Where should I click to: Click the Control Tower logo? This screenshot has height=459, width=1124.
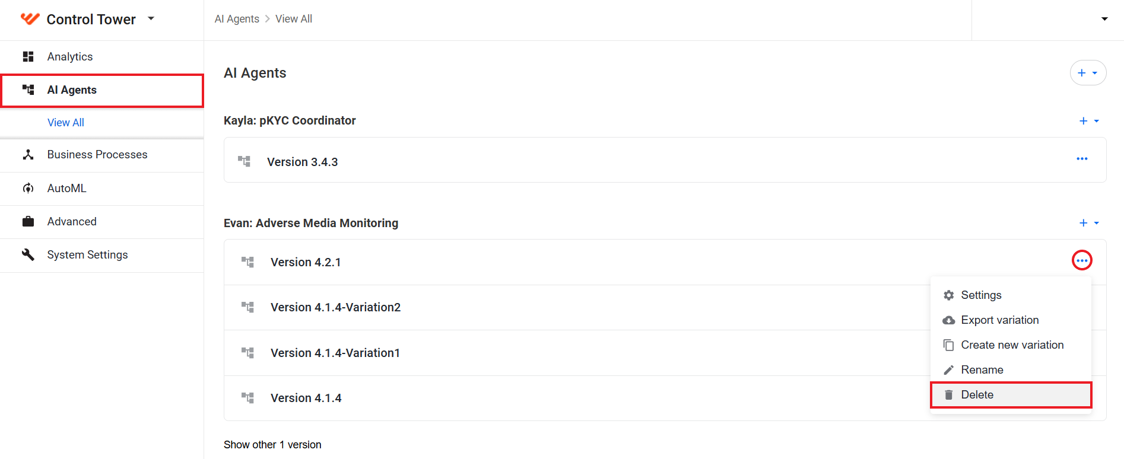[x=30, y=19]
